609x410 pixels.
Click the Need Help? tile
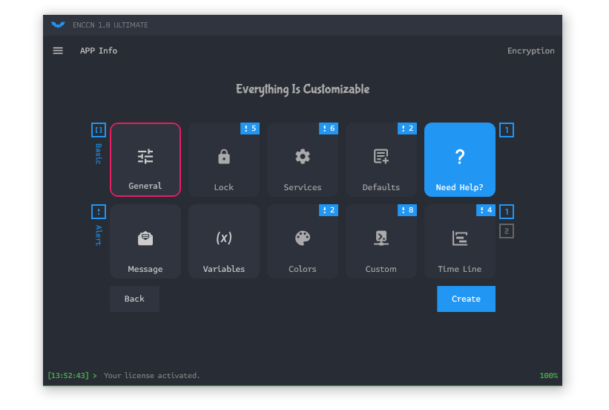pos(459,160)
